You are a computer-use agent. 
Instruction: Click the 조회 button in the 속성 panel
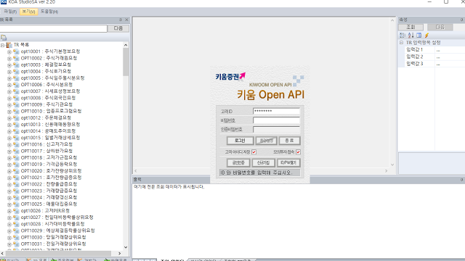411,27
